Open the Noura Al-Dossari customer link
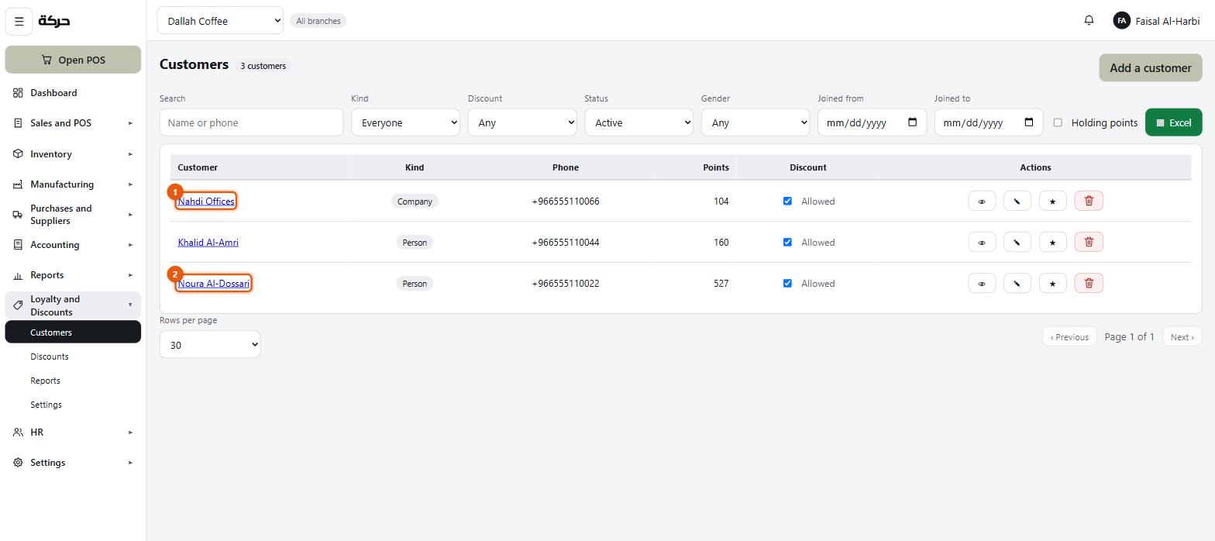This screenshot has height=541, width=1215. (x=214, y=284)
